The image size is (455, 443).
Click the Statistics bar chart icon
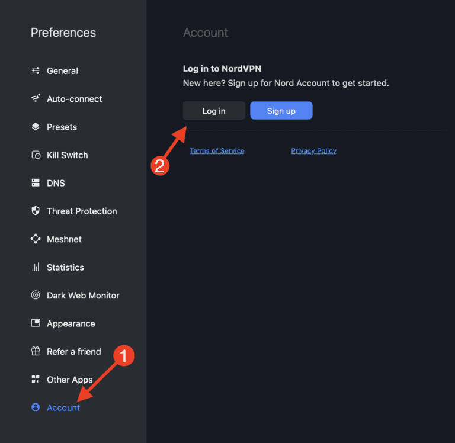[x=36, y=267]
